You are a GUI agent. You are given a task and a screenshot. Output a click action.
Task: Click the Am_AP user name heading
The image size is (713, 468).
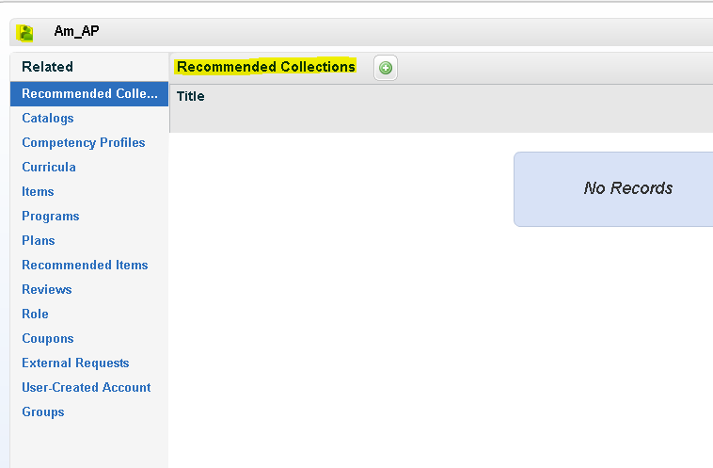click(x=76, y=31)
